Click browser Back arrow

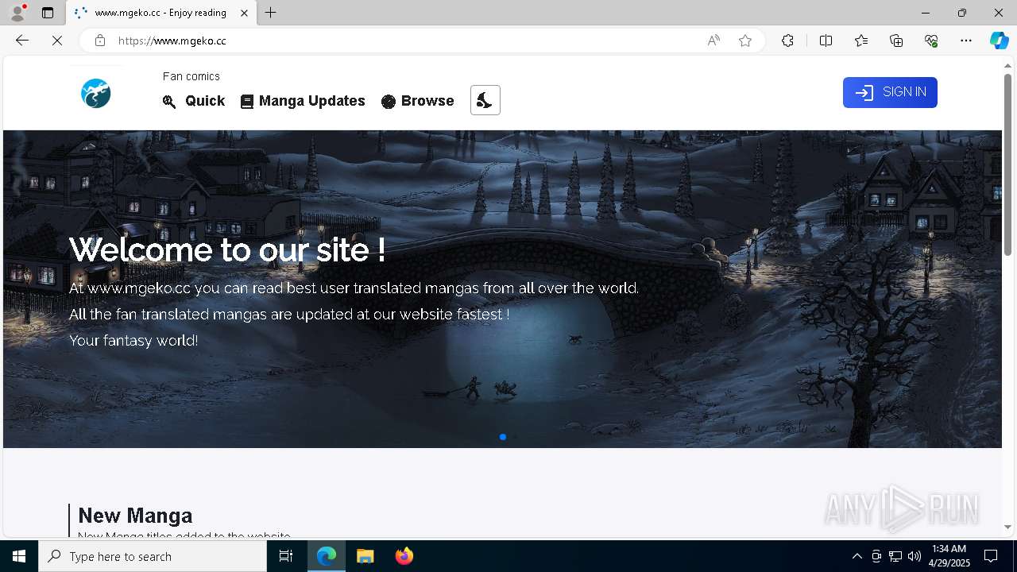pos(22,41)
